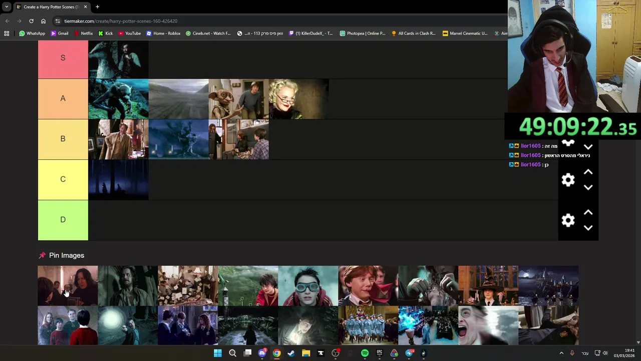This screenshot has height=361, width=641.
Task: Select the B tier label
Action: [63, 139]
